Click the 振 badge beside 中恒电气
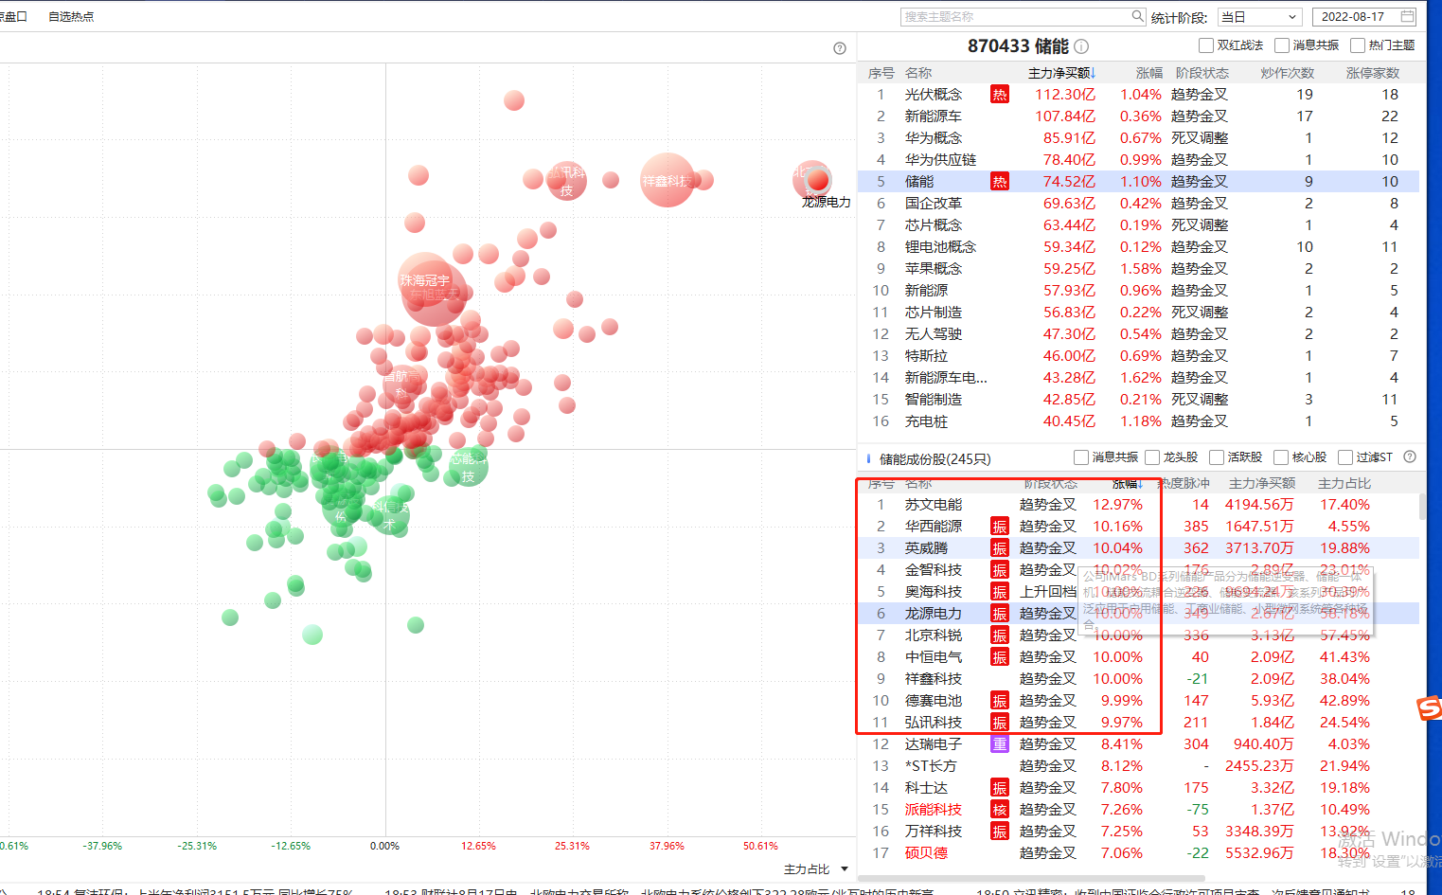Image resolution: width=1442 pixels, height=895 pixels. click(999, 657)
